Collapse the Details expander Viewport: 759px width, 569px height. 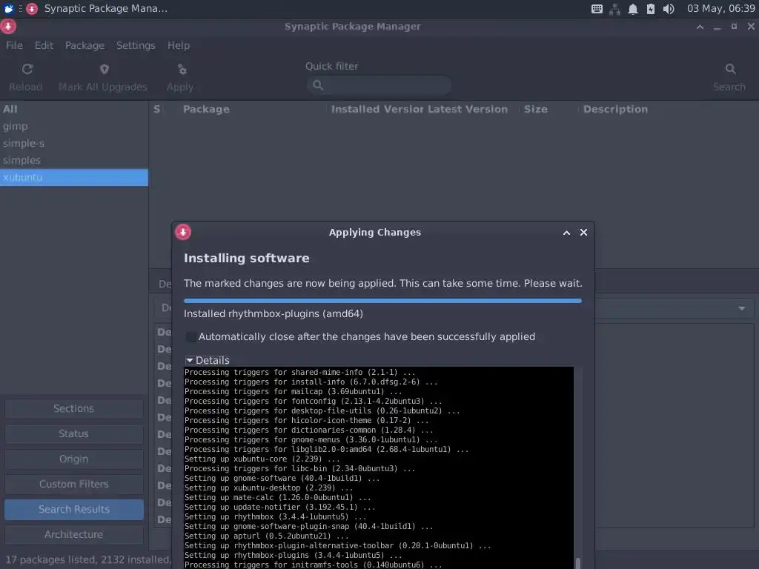190,361
